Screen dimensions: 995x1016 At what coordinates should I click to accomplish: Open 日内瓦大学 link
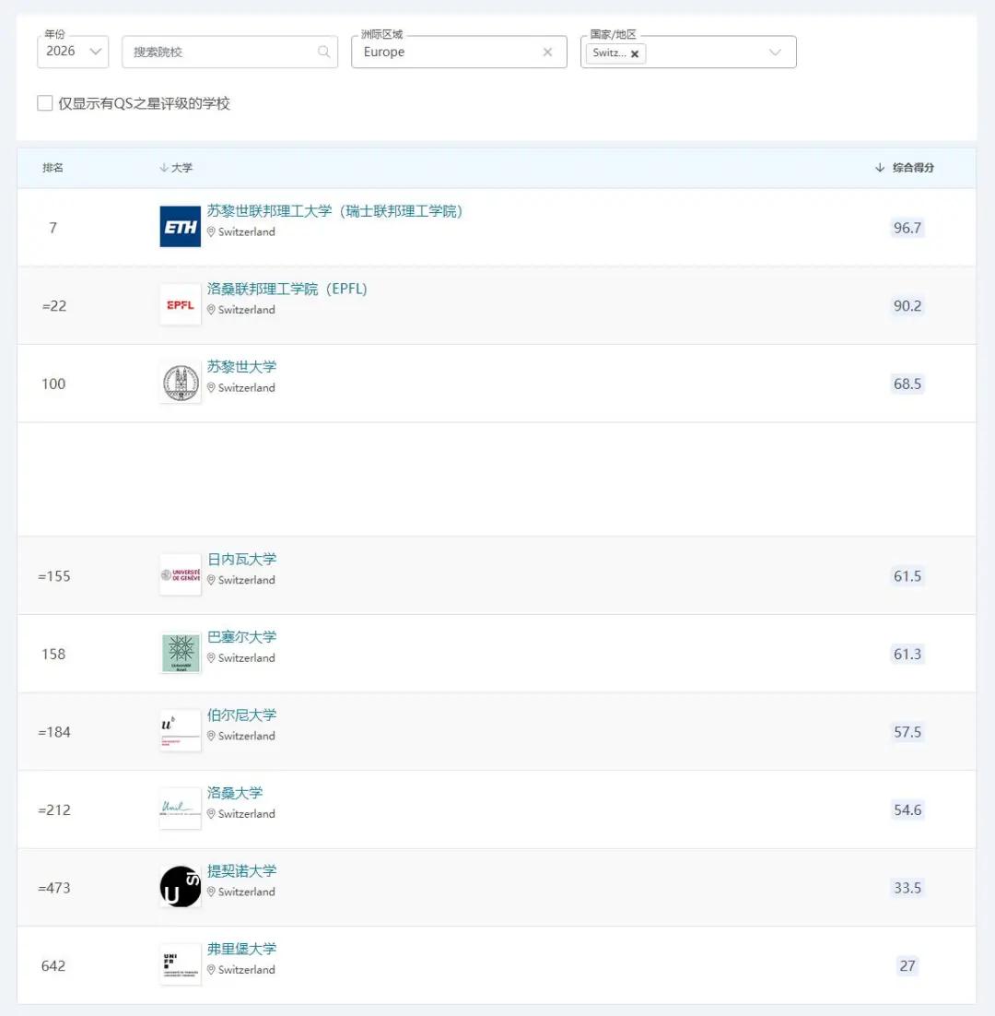[x=241, y=560]
